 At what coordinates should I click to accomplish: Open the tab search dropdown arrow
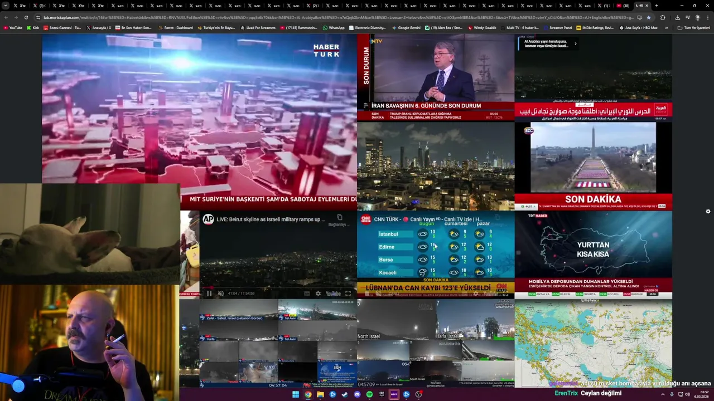coord(6,6)
